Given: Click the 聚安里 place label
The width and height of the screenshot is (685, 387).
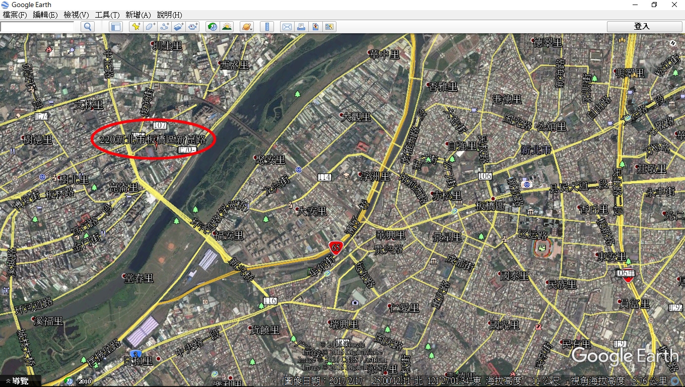Looking at the screenshot, I should [270, 160].
